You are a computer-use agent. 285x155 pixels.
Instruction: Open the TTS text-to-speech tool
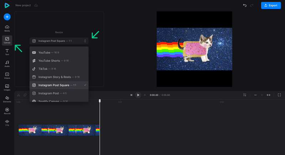[x=7, y=123]
